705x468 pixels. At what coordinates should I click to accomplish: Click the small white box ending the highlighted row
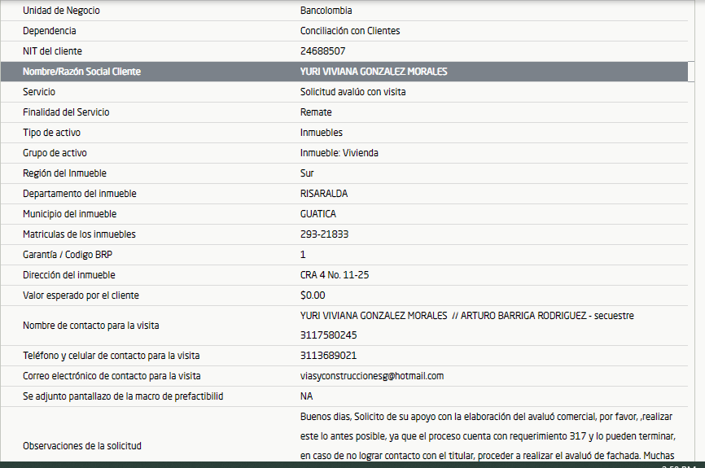(692, 72)
